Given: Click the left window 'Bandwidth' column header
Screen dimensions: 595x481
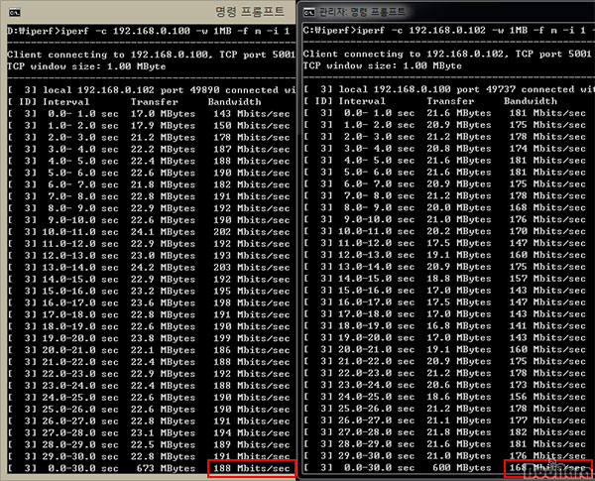Looking at the screenshot, I should tap(234, 102).
